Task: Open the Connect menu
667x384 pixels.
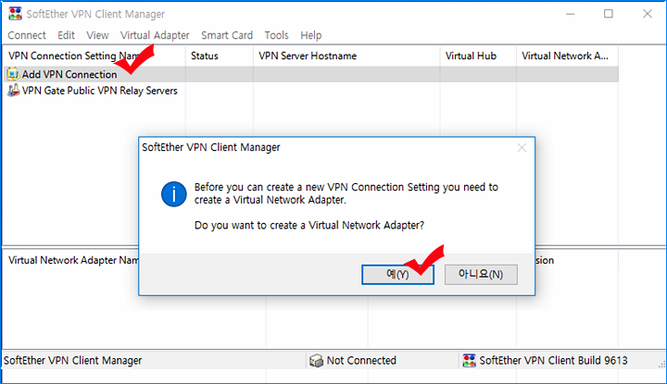Action: click(x=27, y=35)
